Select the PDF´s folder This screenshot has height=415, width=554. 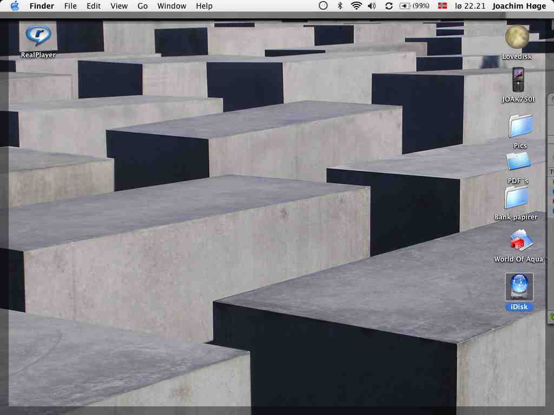tap(518, 162)
